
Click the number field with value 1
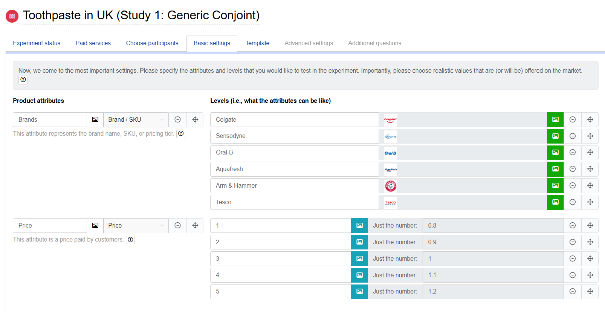tap(493, 258)
